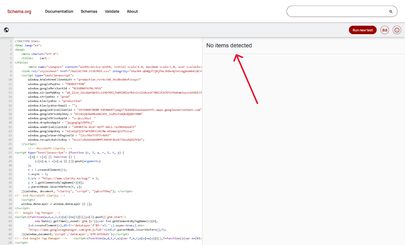Click the window.recaptchaSiteKey line

(x=86, y=140)
